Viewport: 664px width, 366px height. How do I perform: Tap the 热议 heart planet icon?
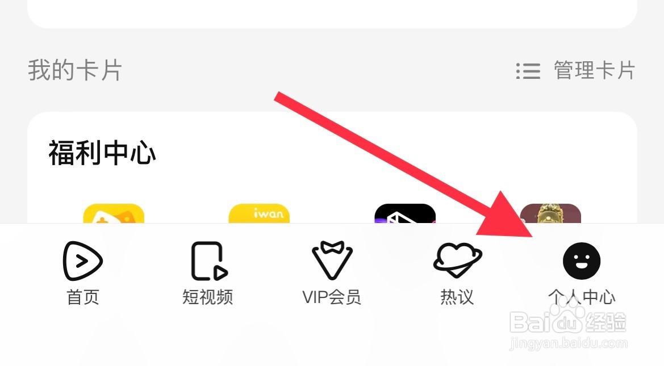[x=457, y=260]
